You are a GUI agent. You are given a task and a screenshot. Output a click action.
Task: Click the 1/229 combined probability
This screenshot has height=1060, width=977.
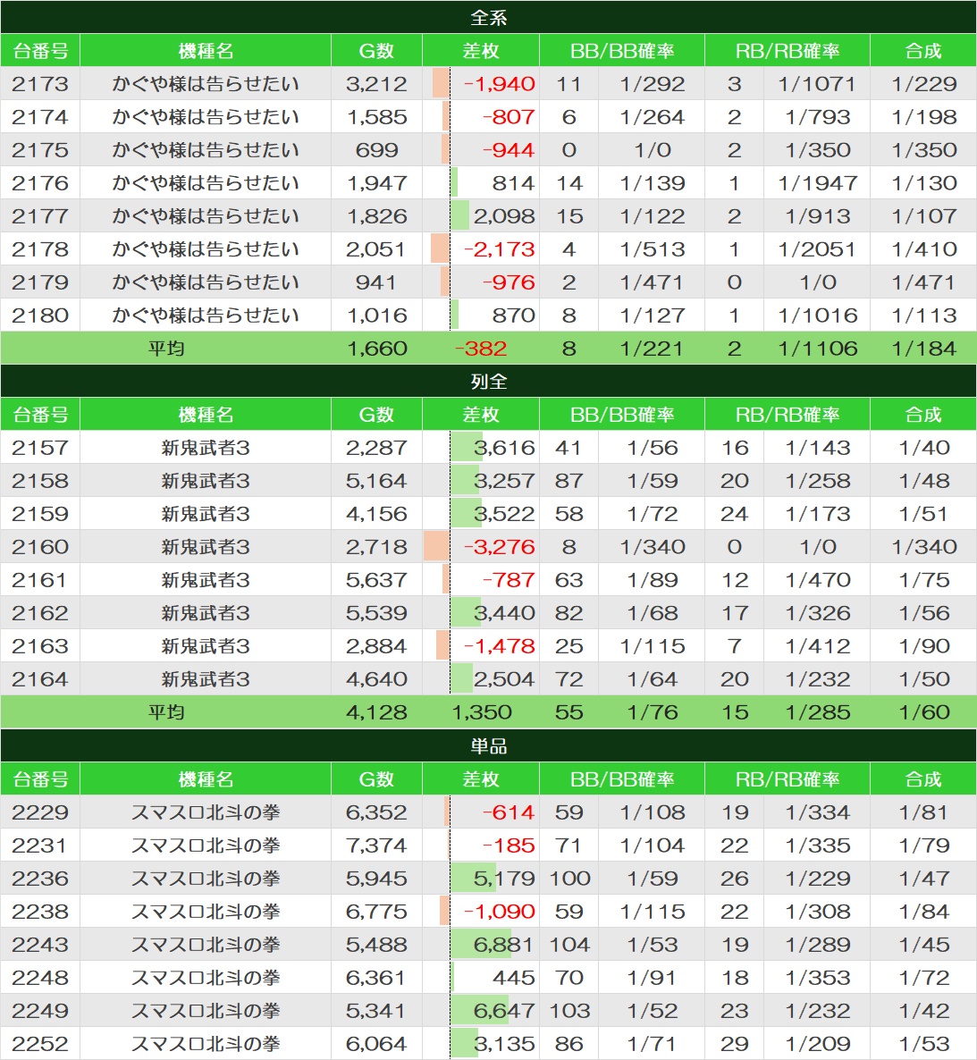click(x=923, y=84)
